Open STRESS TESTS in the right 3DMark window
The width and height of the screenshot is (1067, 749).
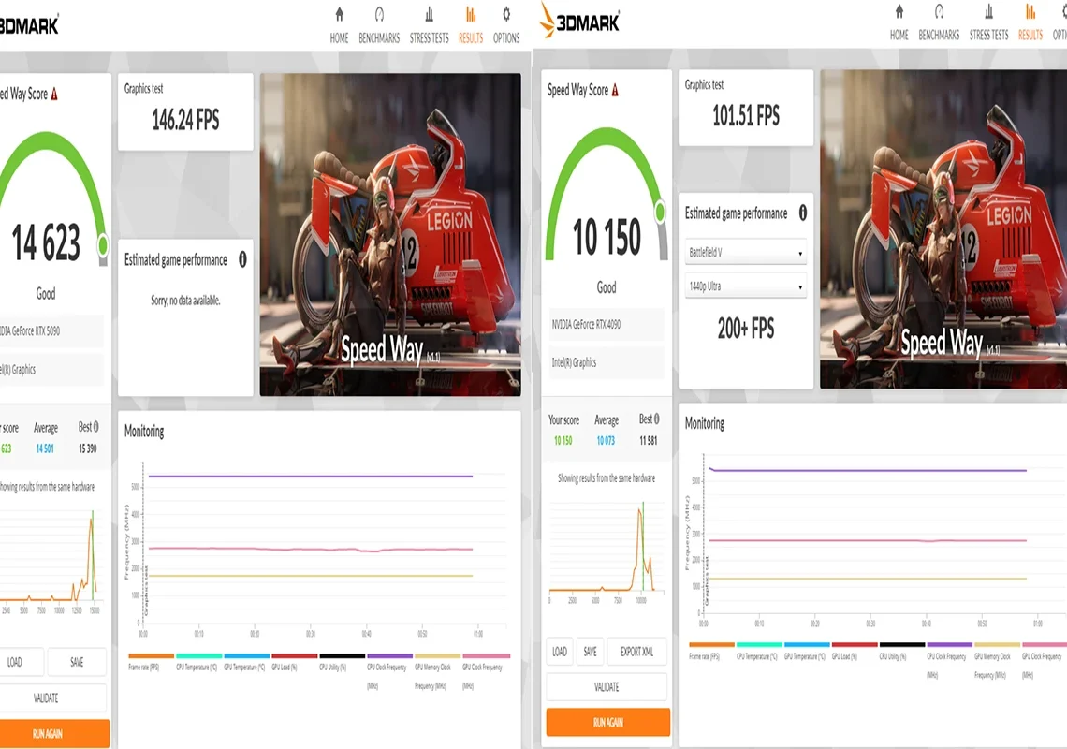click(x=988, y=22)
